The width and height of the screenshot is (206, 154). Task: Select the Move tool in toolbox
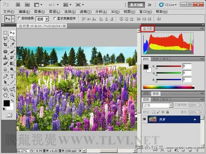12,33
